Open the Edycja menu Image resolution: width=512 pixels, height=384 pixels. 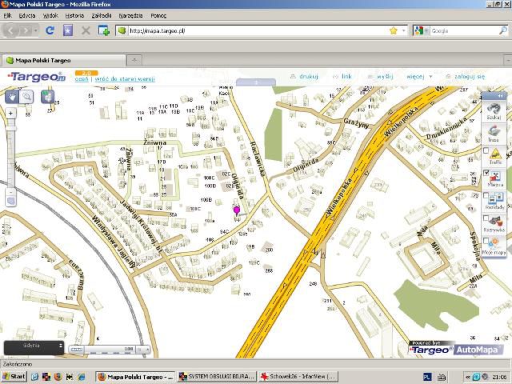[x=27, y=15]
